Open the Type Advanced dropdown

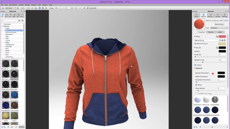219,28
